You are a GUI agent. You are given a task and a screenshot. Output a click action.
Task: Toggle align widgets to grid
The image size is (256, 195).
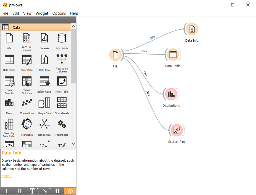19,191
